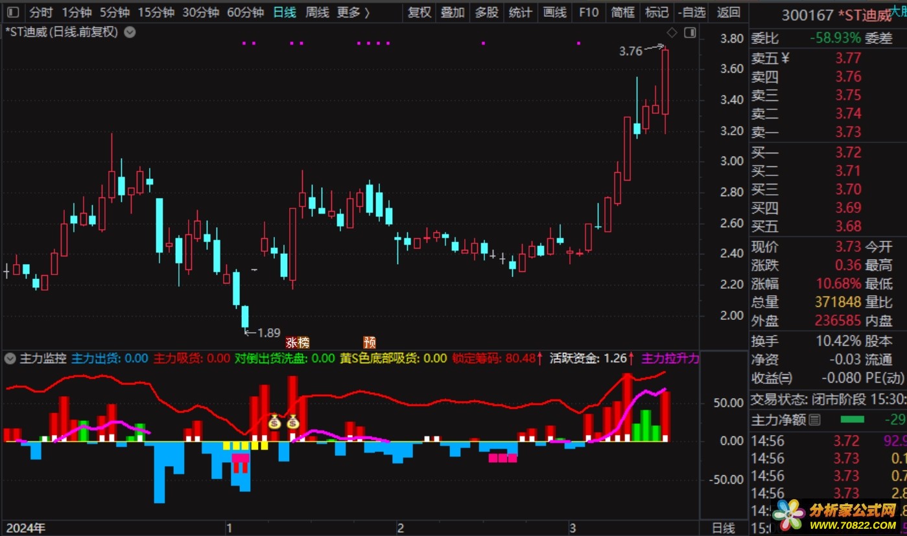Switch to the 周线 weekly chart
907x536 pixels.
tap(317, 12)
